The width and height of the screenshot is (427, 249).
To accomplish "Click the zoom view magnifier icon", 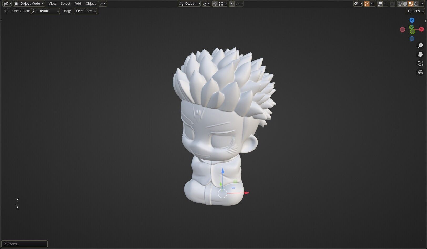I will tap(420, 46).
